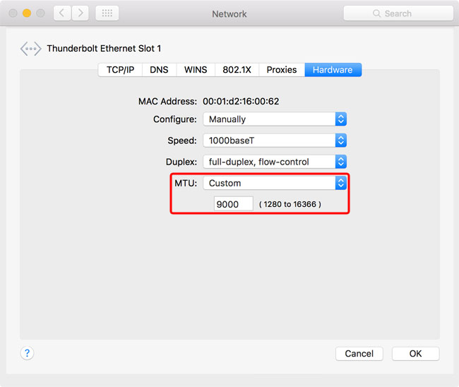Open the Speed 1000baseT dropdown

(x=274, y=141)
